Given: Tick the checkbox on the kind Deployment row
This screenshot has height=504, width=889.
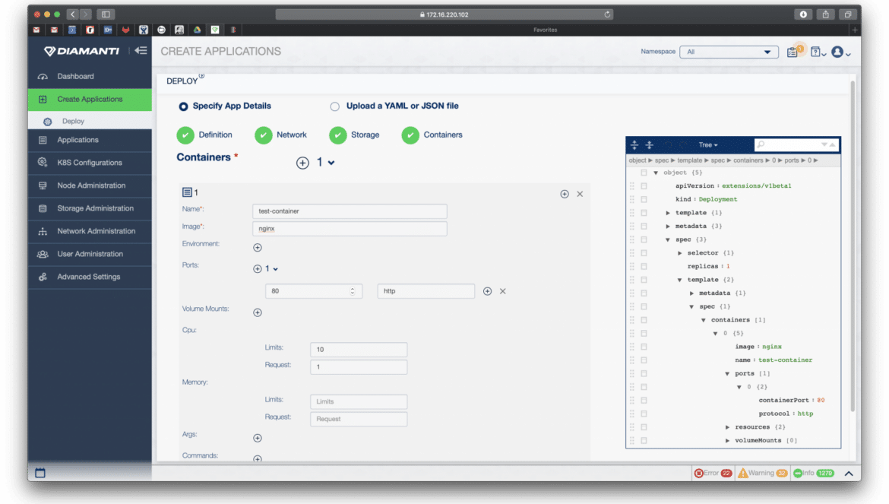Looking at the screenshot, I should 644,200.
